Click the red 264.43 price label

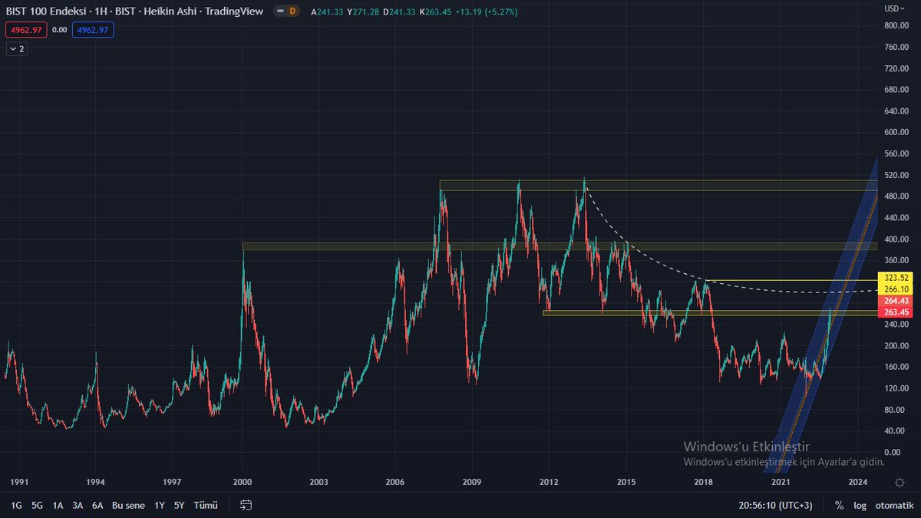(896, 302)
